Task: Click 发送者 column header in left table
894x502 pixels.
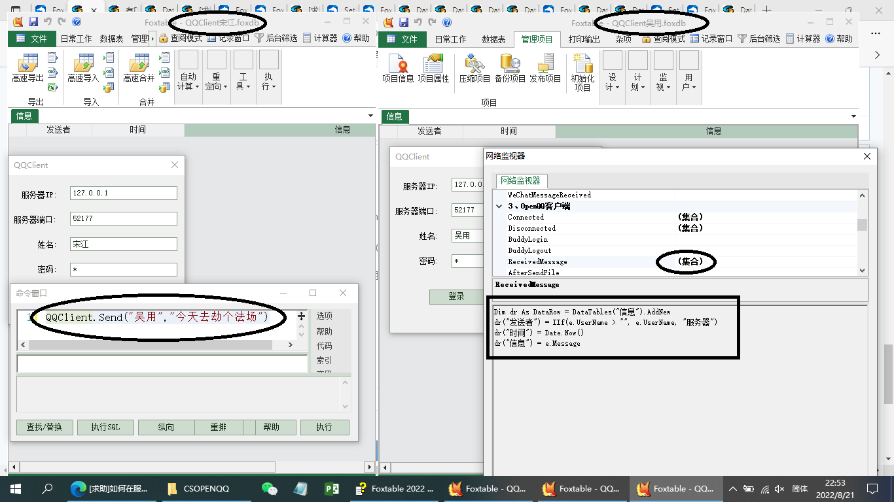Action: pos(58,130)
